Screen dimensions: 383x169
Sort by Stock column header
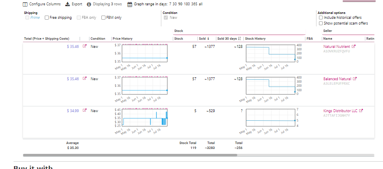tap(179, 38)
